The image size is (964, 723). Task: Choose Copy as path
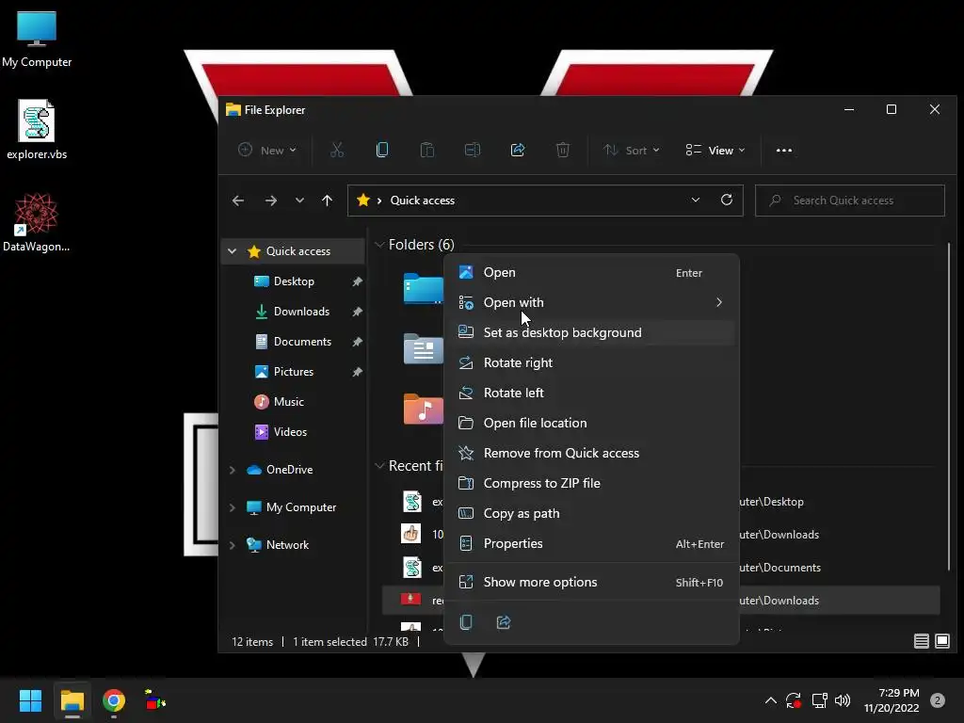(591, 513)
